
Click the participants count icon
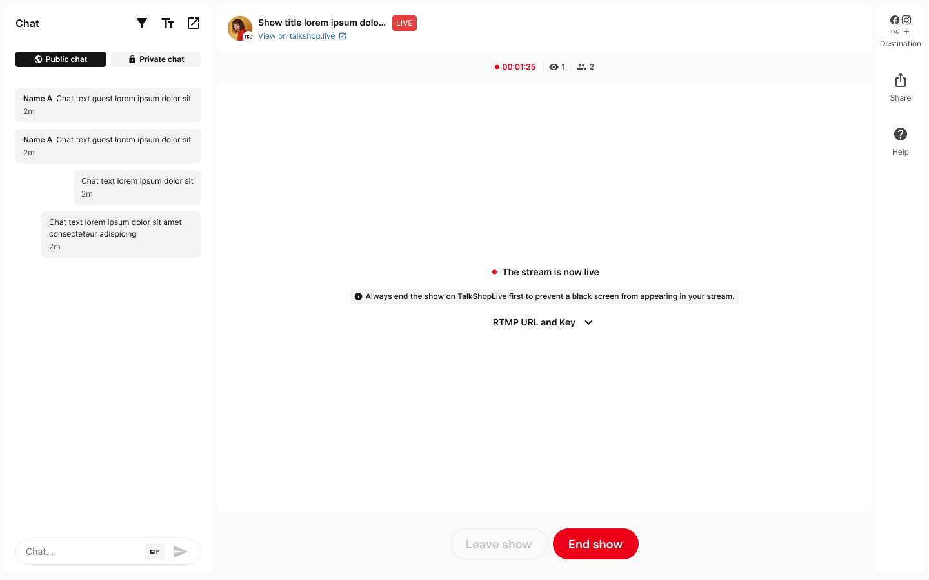pyautogui.click(x=581, y=67)
